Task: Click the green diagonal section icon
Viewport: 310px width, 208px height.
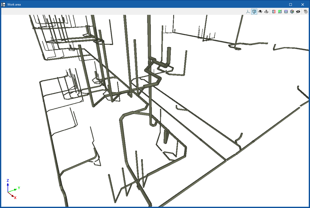Action: (280, 12)
